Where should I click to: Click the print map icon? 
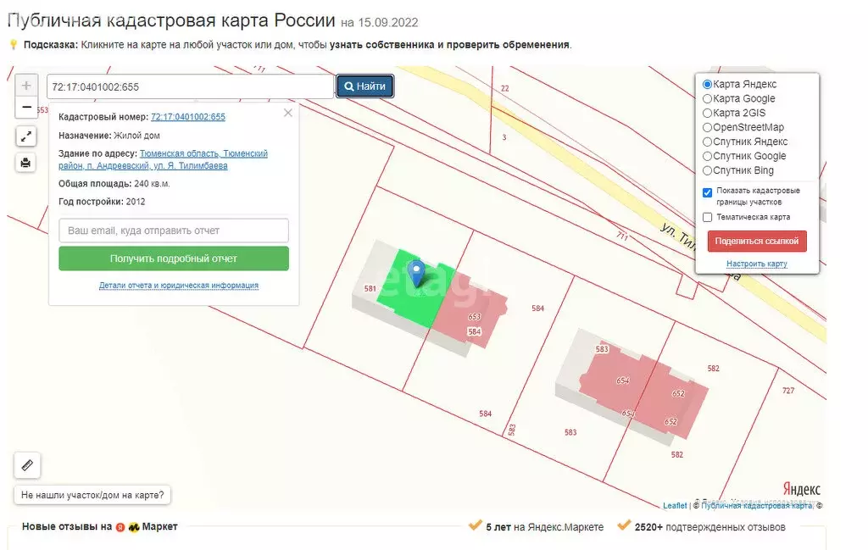click(26, 162)
